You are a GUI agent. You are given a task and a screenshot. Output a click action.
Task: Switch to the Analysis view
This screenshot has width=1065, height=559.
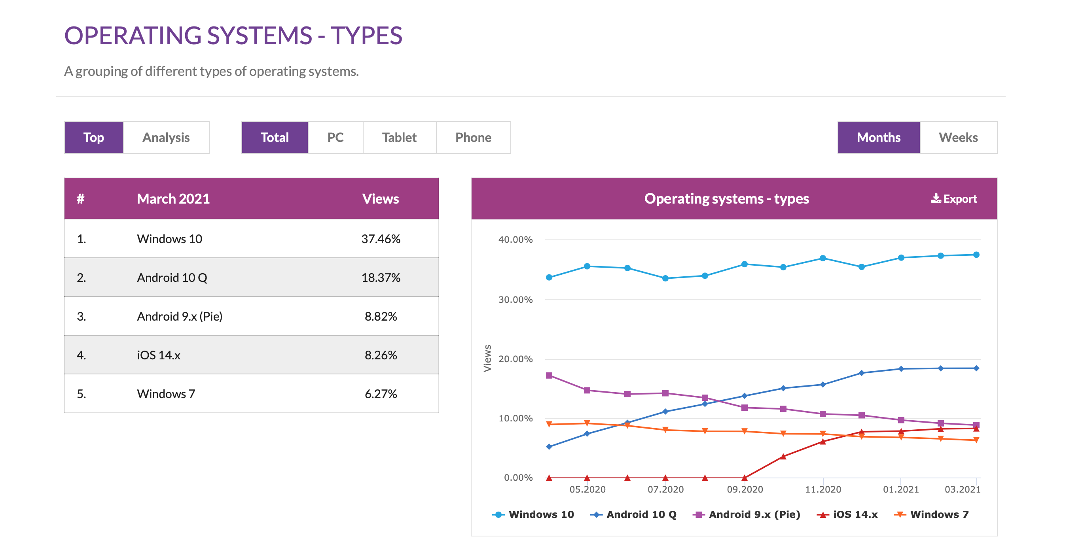coord(166,138)
